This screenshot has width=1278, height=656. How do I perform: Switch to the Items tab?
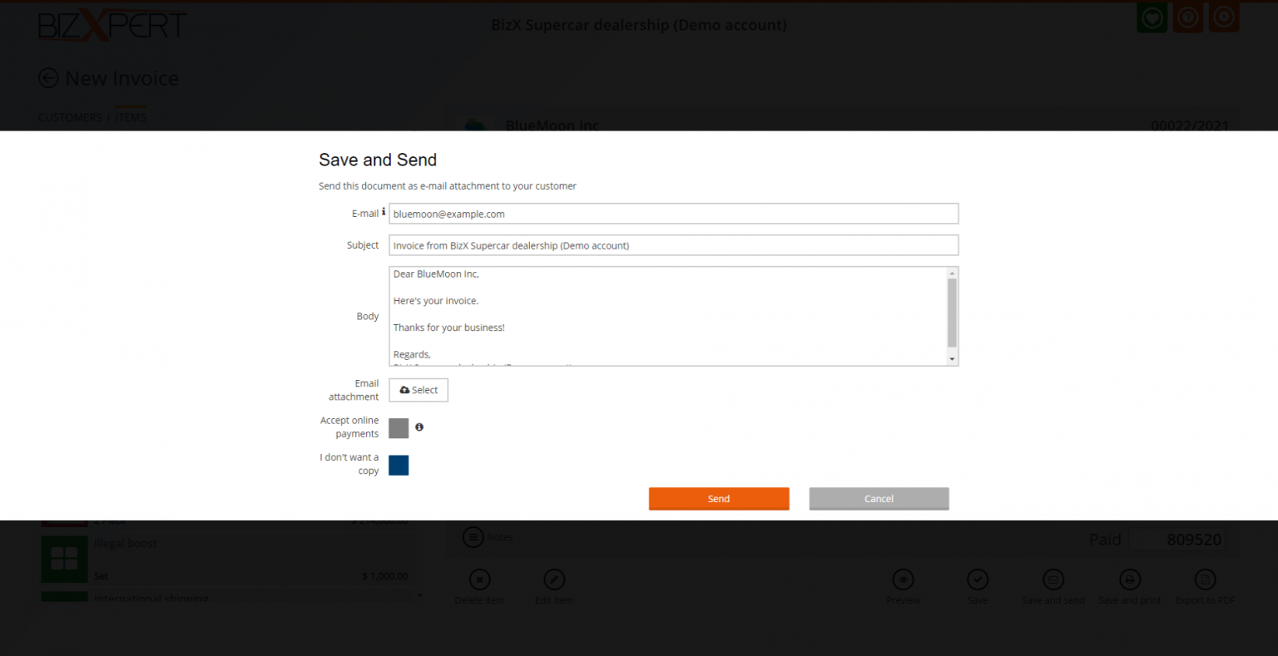click(x=131, y=118)
